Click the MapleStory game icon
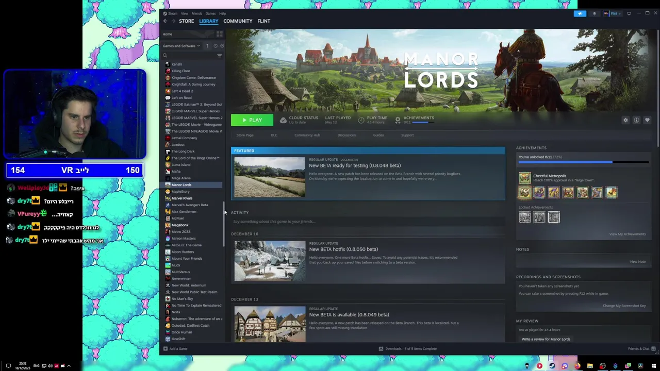This screenshot has width=660, height=371. coord(168,192)
